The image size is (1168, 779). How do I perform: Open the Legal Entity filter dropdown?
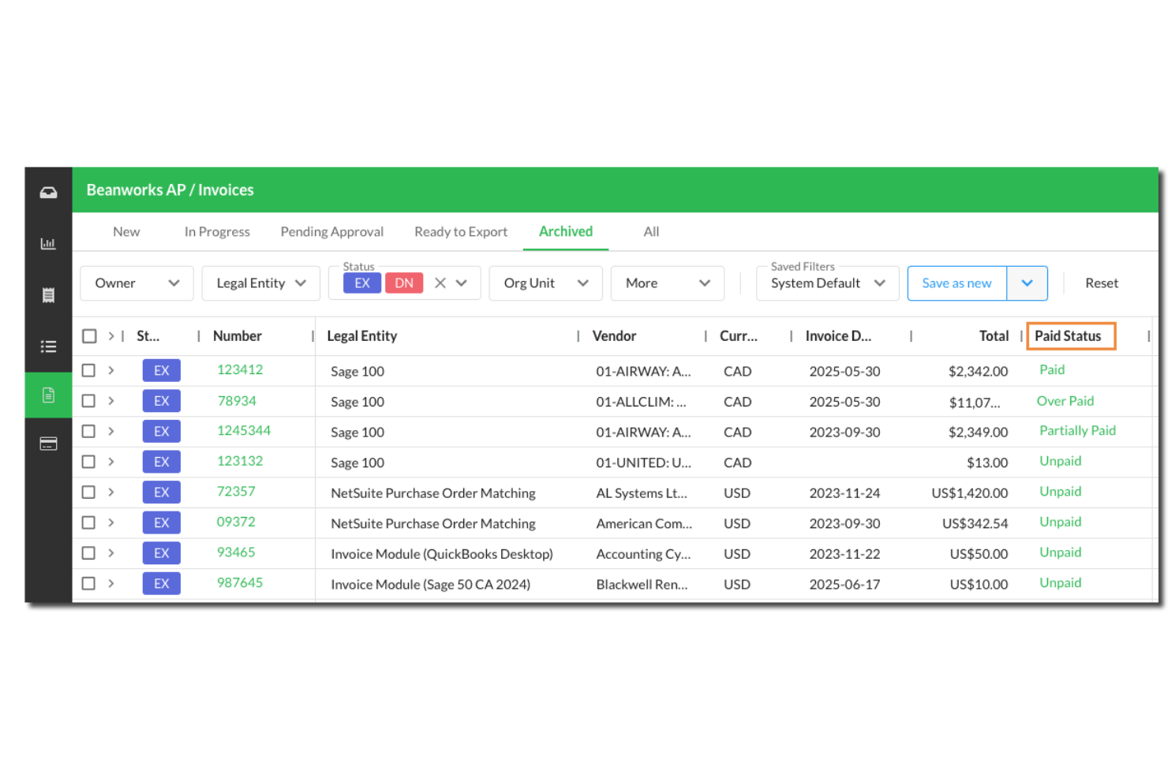260,283
